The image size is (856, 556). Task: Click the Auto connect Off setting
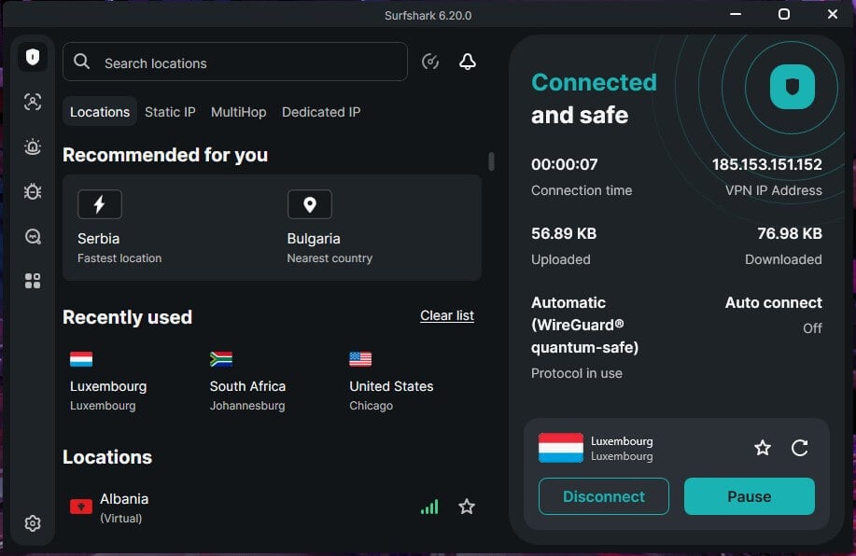(x=774, y=314)
